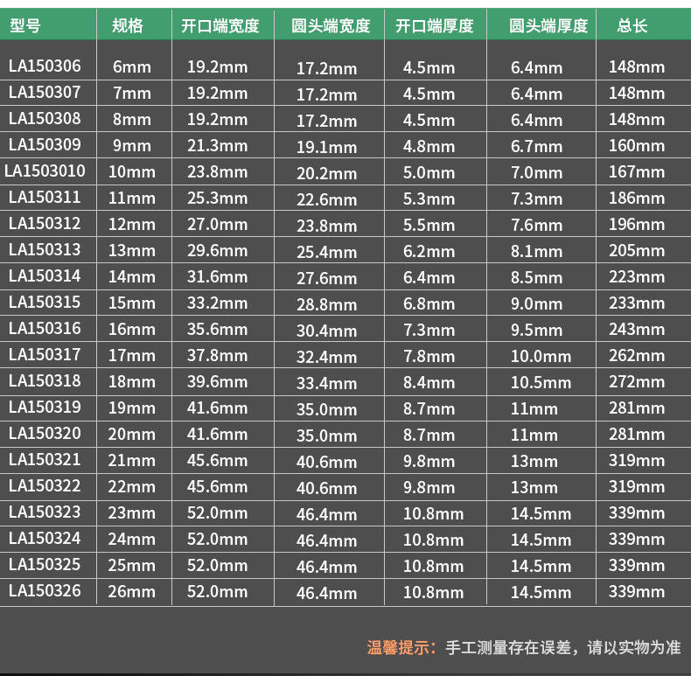This screenshot has width=691, height=676.
Task: Click the orange 温馨提示 label
Action: [x=401, y=647]
